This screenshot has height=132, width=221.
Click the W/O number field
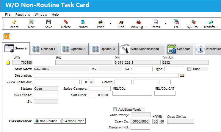22,62
